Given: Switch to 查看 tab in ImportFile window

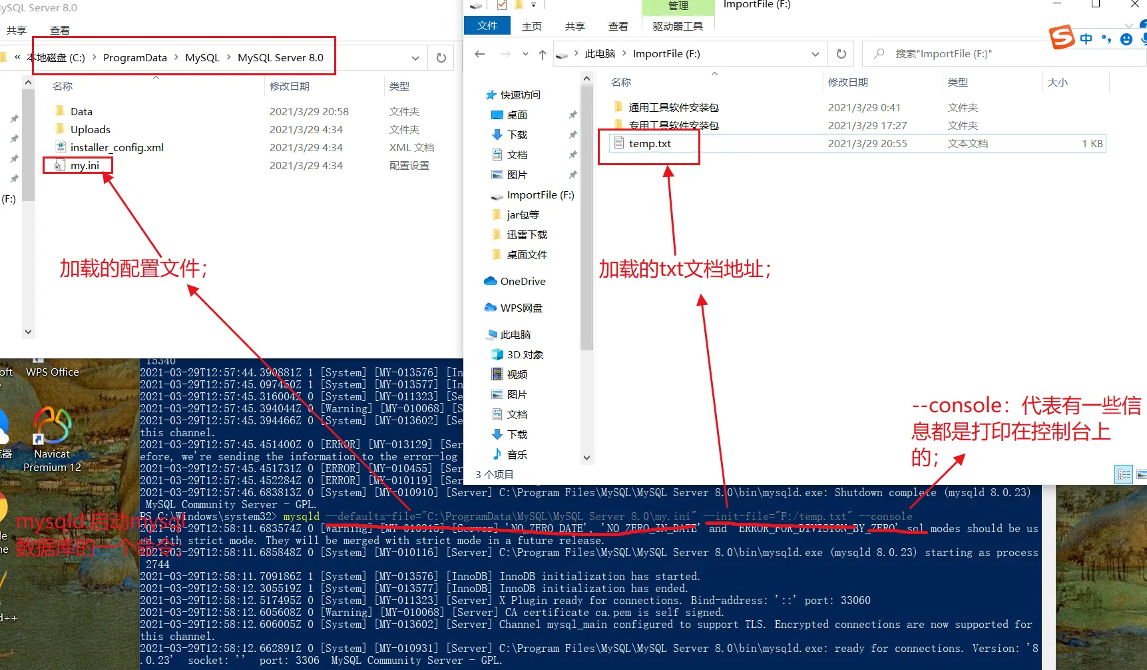Looking at the screenshot, I should click(x=618, y=26).
